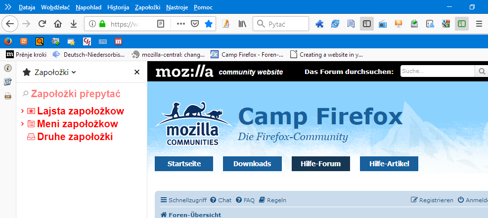Toggle the sidebar toolbar button
Viewport: 488px width, 218px height.
click(x=367, y=24)
